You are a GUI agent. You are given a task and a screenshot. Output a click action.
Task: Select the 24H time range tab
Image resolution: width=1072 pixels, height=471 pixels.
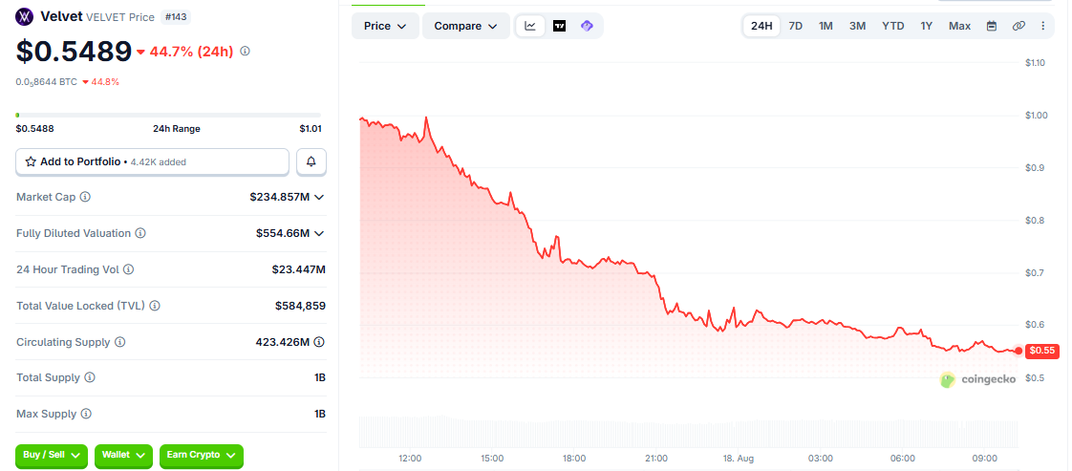[x=761, y=26]
